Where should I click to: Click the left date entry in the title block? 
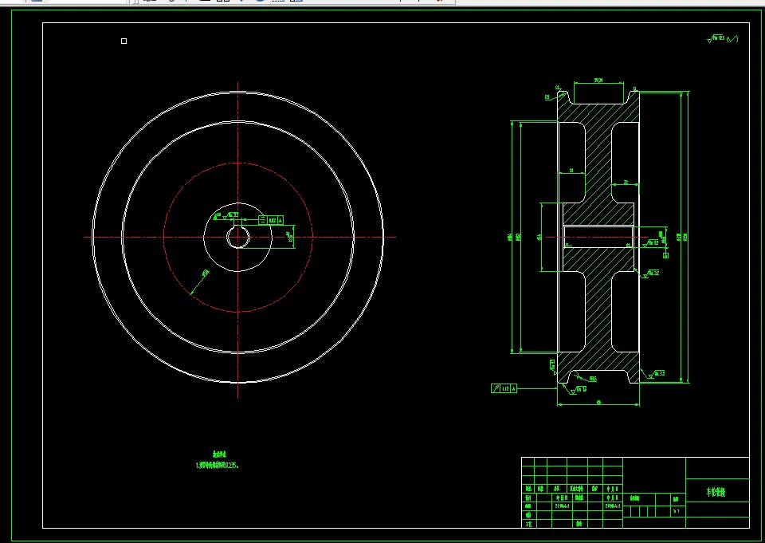click(x=562, y=506)
